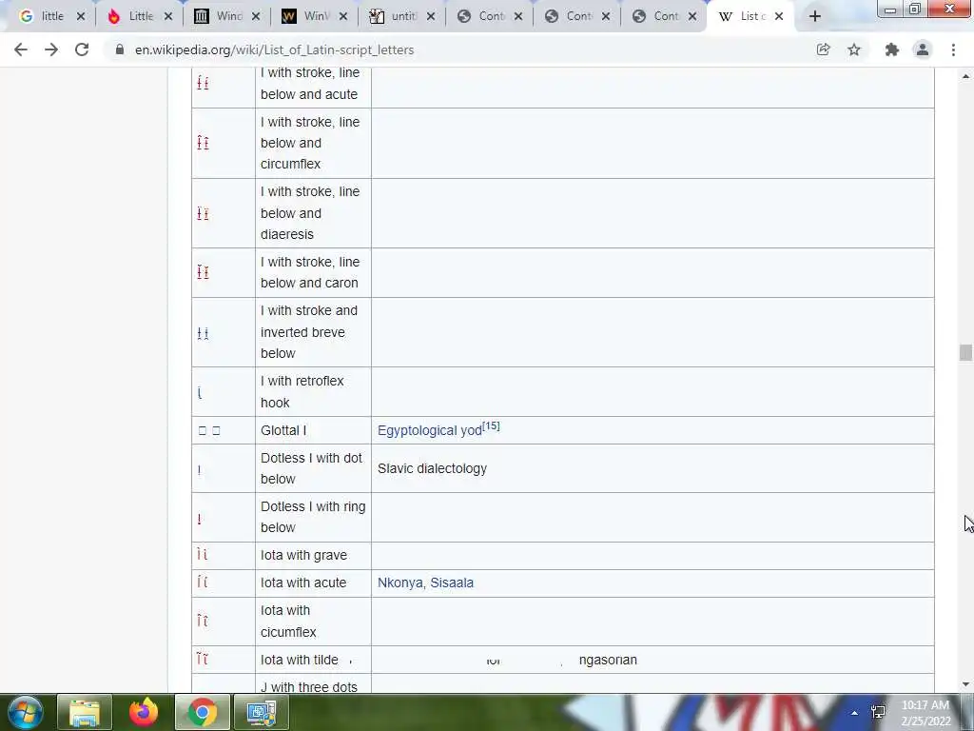Open Chrome from the taskbar
The width and height of the screenshot is (974, 731).
(x=203, y=712)
